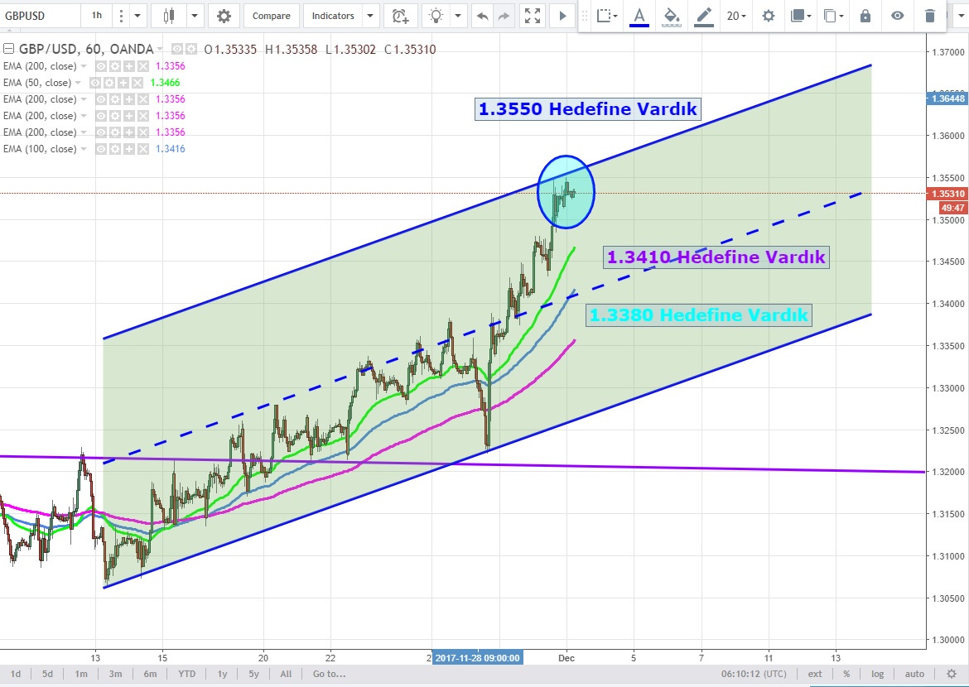Screen dimensions: 969x687
Task: Open the candlestick chart style button
Action: 170,16
